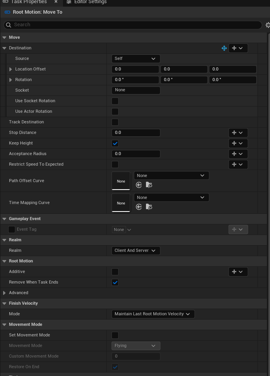Open the Time Mapping Curve asset dropdown
The width and height of the screenshot is (270, 376).
click(x=171, y=197)
